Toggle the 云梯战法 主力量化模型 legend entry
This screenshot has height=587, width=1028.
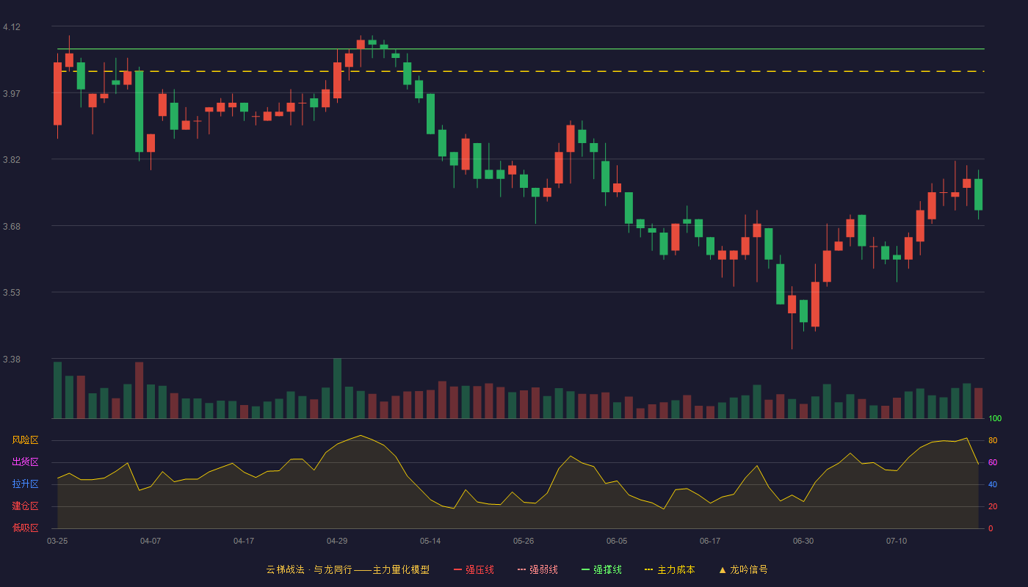348,569
